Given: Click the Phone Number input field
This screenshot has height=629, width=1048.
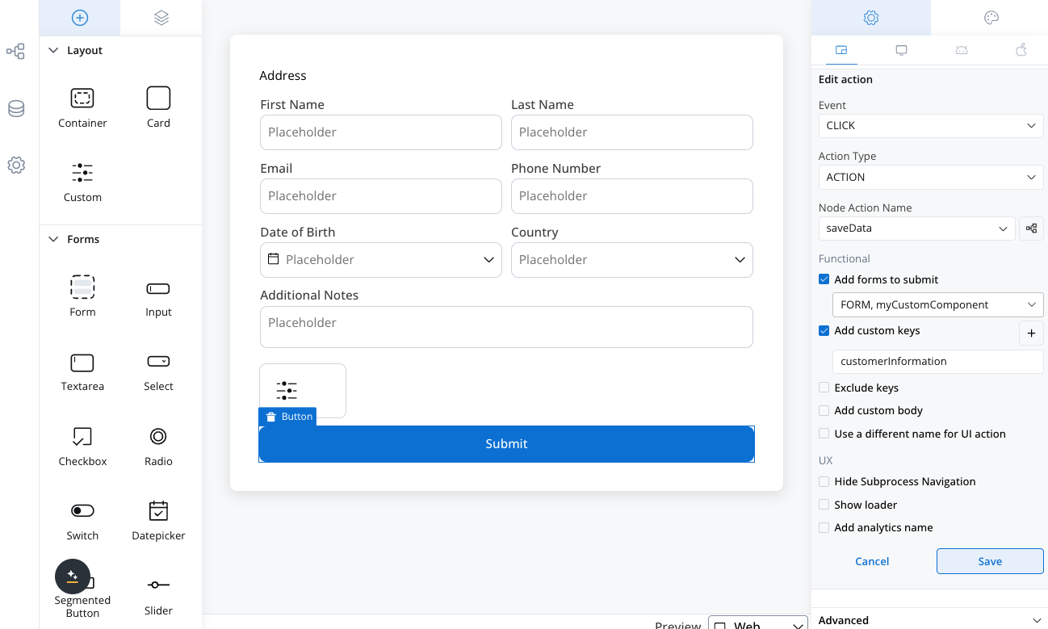Looking at the screenshot, I should tap(632, 196).
